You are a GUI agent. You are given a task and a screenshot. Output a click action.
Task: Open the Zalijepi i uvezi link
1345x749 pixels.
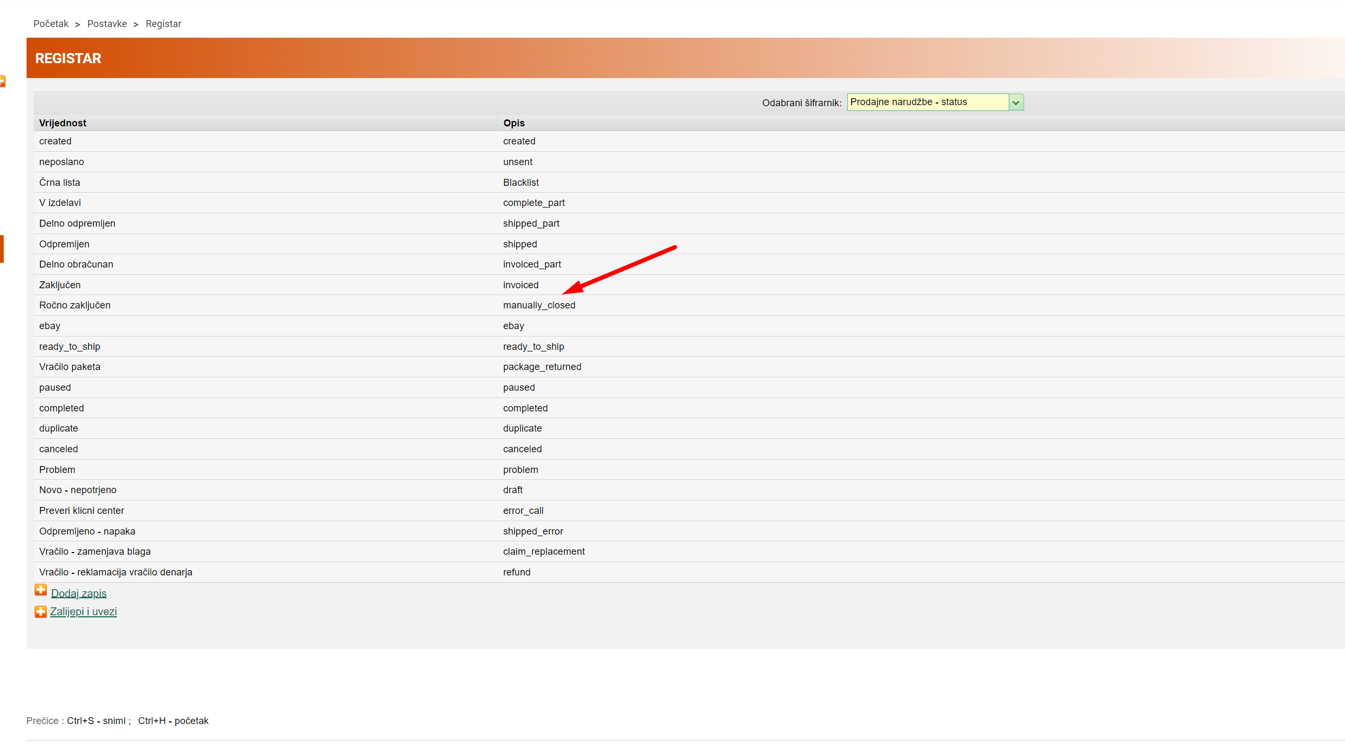[x=83, y=612]
